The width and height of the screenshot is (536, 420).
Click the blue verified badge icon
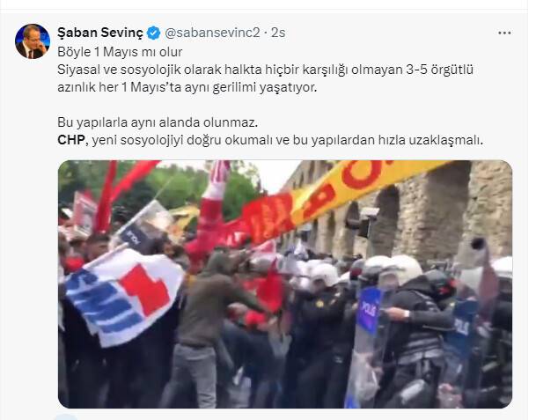153,33
